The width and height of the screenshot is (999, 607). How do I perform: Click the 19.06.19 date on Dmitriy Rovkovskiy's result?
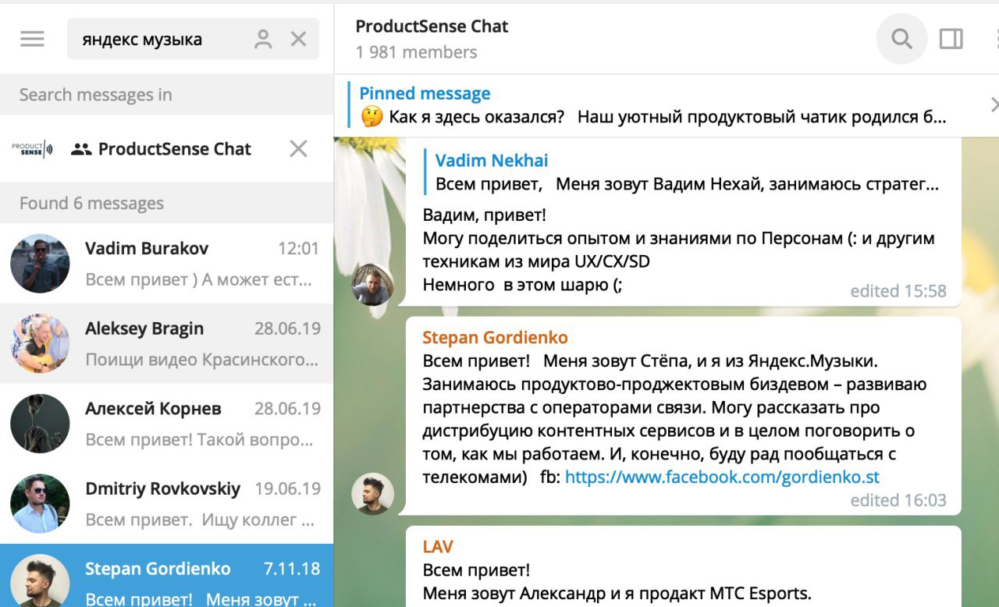coord(287,489)
